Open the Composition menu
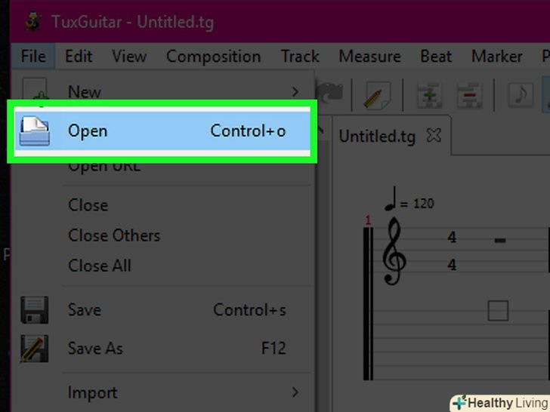 214,57
